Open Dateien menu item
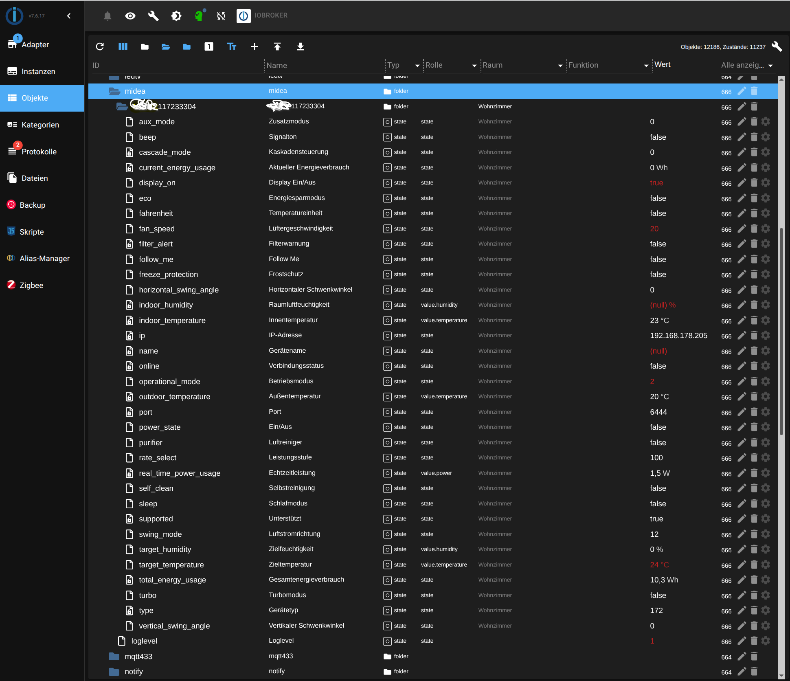 (x=42, y=178)
